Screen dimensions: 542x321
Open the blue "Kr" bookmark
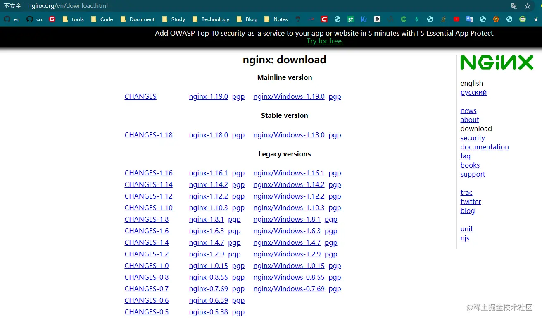(364, 19)
